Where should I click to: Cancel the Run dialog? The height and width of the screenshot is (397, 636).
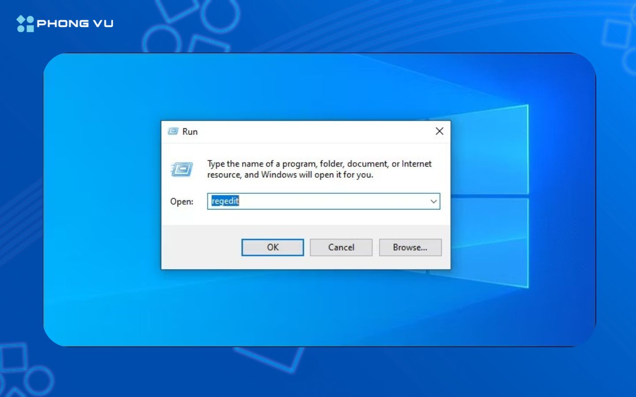(x=341, y=247)
